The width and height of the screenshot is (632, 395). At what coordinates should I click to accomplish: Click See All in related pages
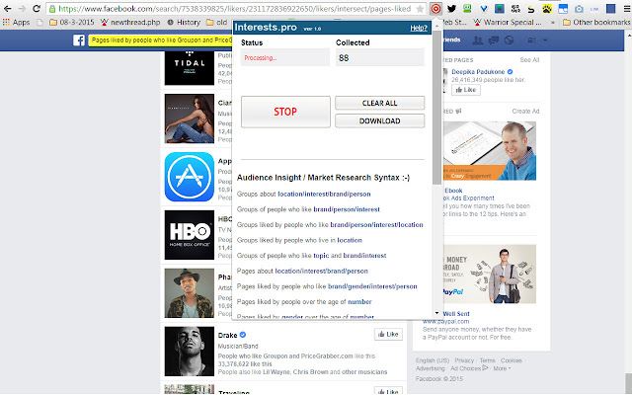tap(529, 59)
